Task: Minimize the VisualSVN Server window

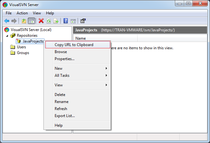Action: coord(180,4)
